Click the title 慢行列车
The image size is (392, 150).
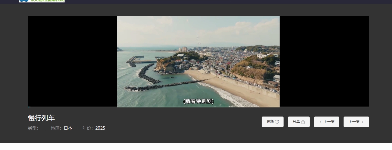click(x=41, y=118)
